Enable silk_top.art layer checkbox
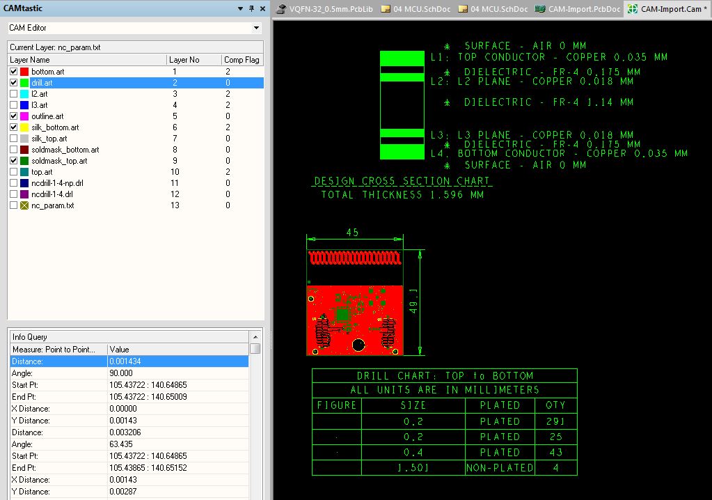 [x=14, y=138]
